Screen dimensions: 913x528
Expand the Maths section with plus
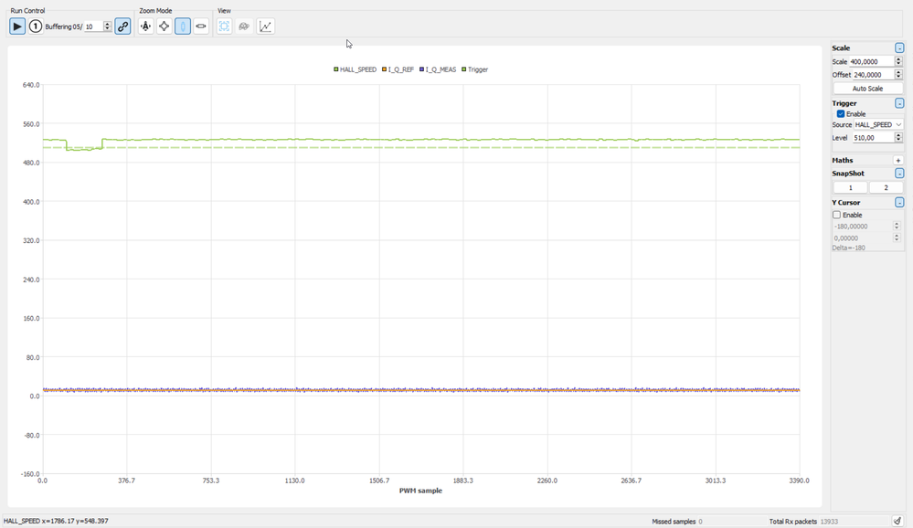pyautogui.click(x=897, y=160)
